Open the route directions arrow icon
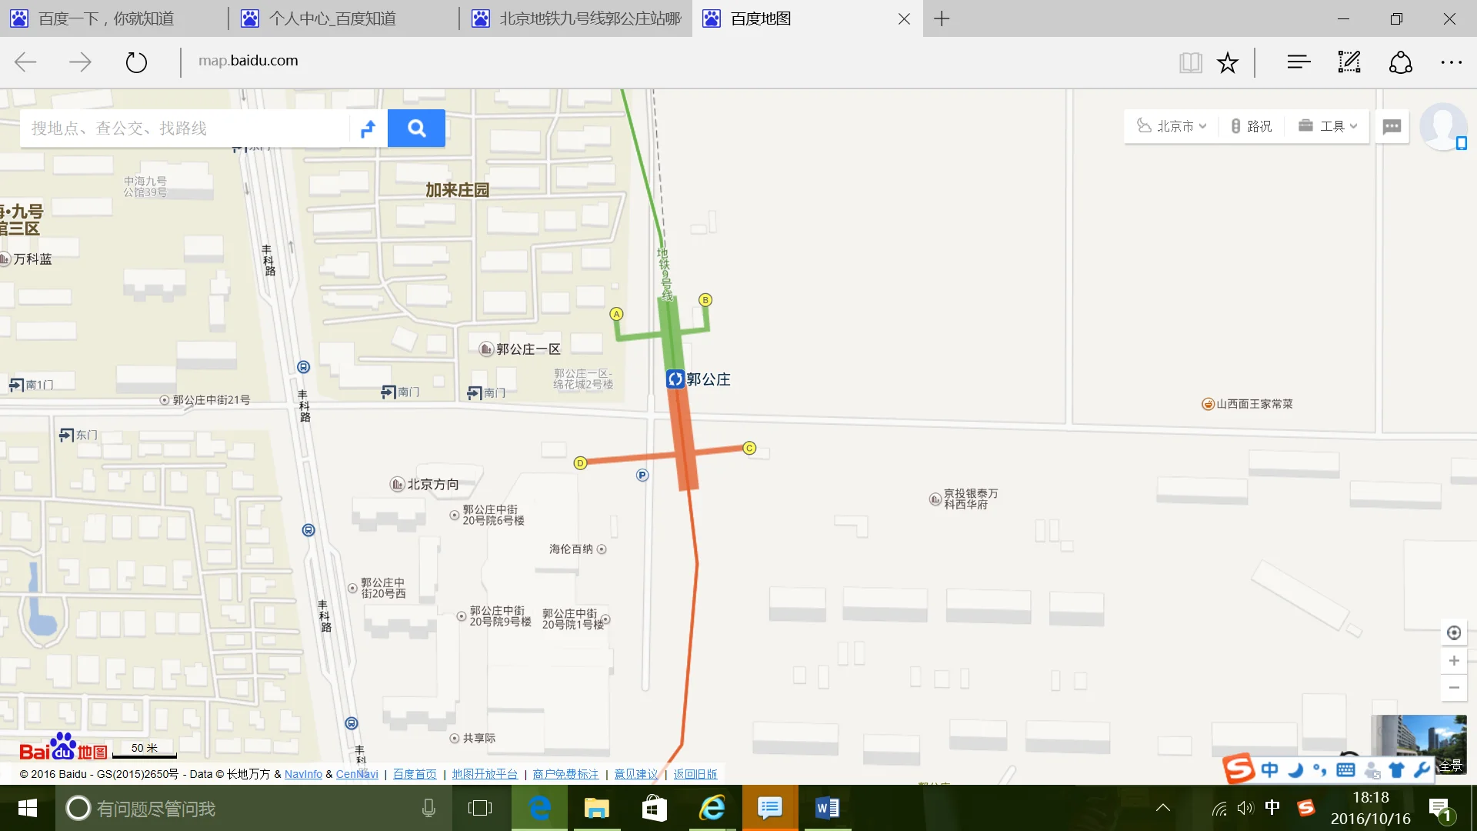 368,128
